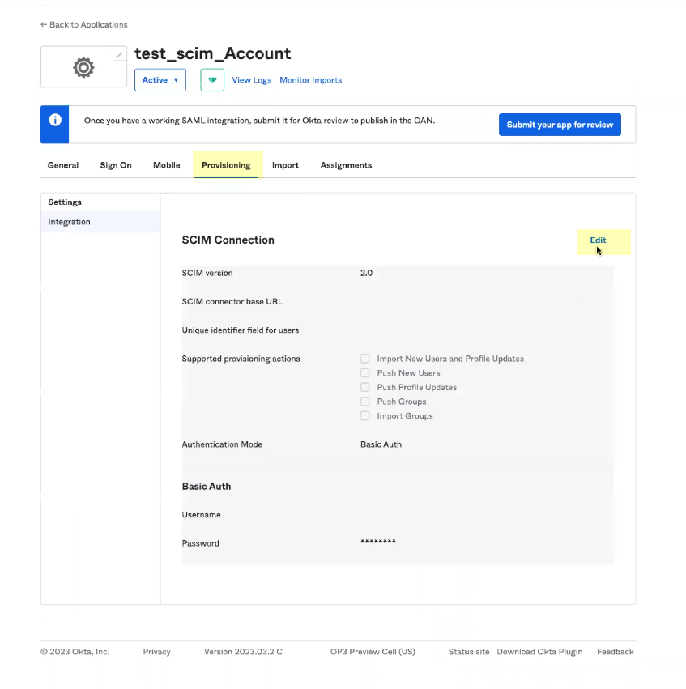Switch to the General tab

(63, 165)
